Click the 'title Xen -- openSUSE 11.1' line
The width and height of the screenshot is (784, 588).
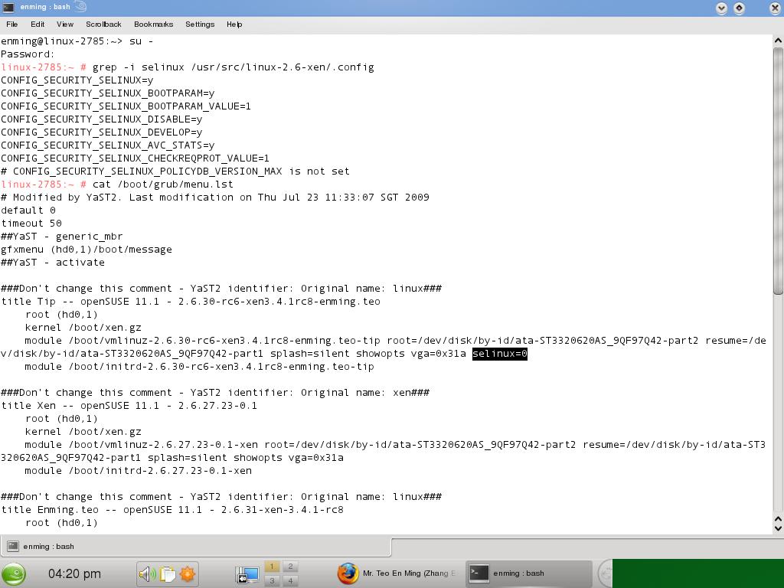[129, 406]
